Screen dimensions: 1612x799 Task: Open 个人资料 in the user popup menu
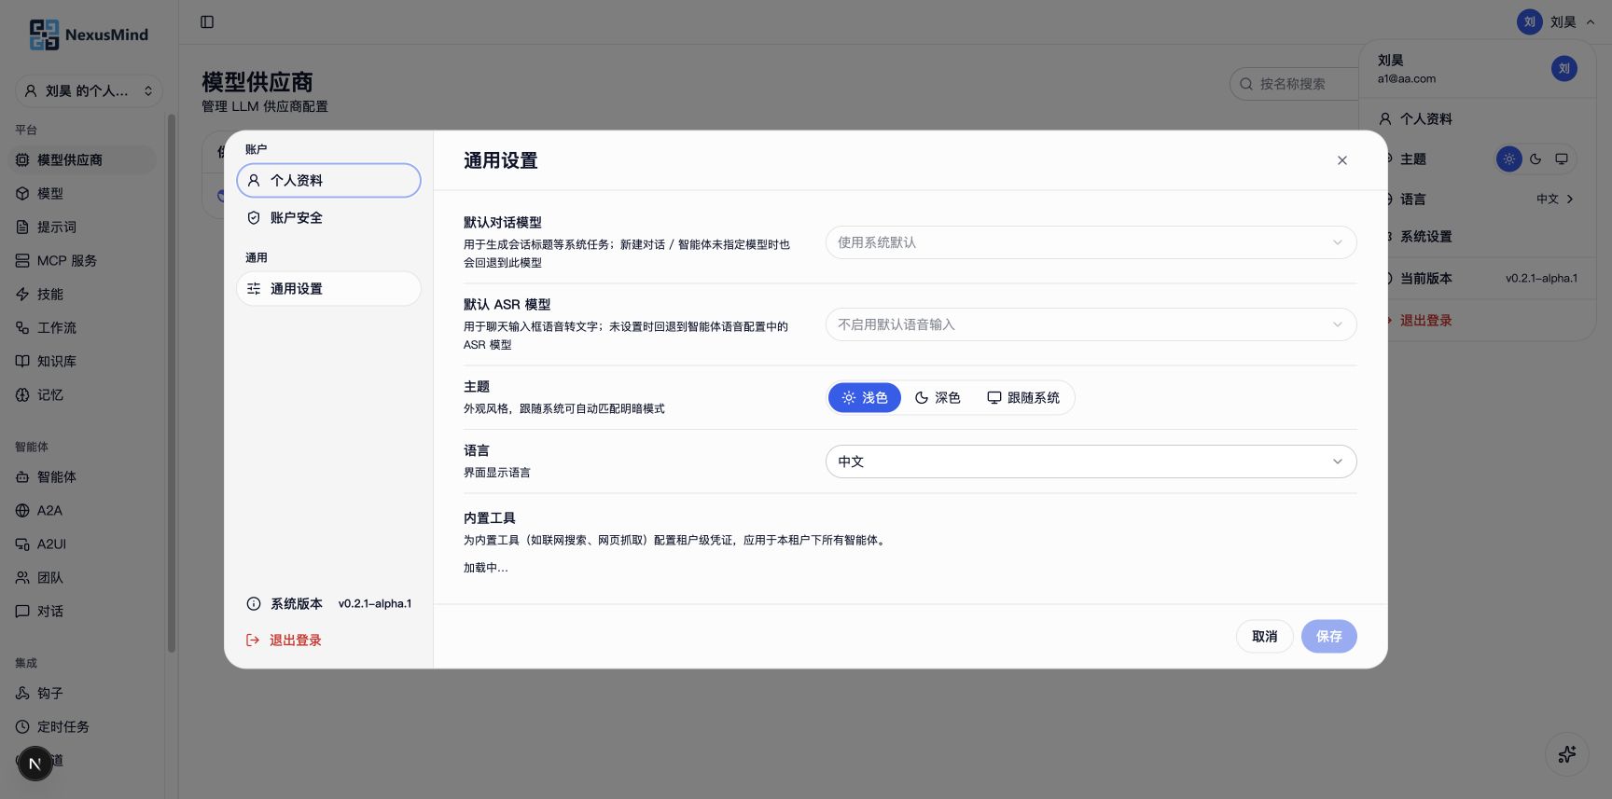(1478, 118)
